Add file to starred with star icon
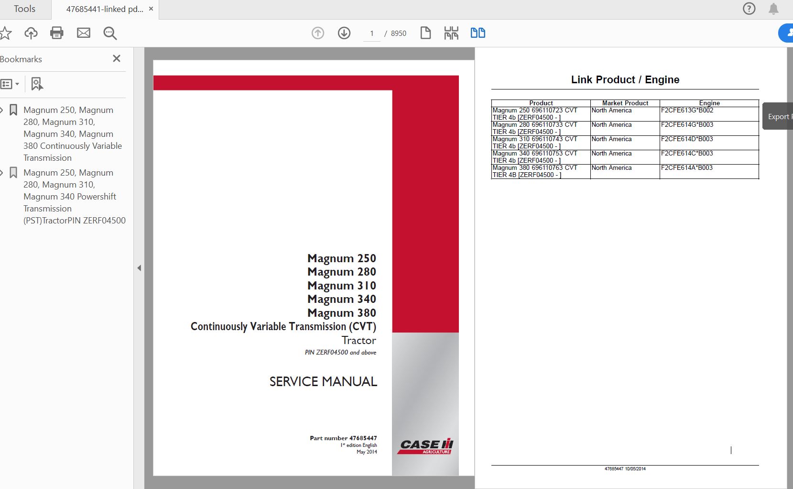This screenshot has height=489, width=793. (5, 33)
